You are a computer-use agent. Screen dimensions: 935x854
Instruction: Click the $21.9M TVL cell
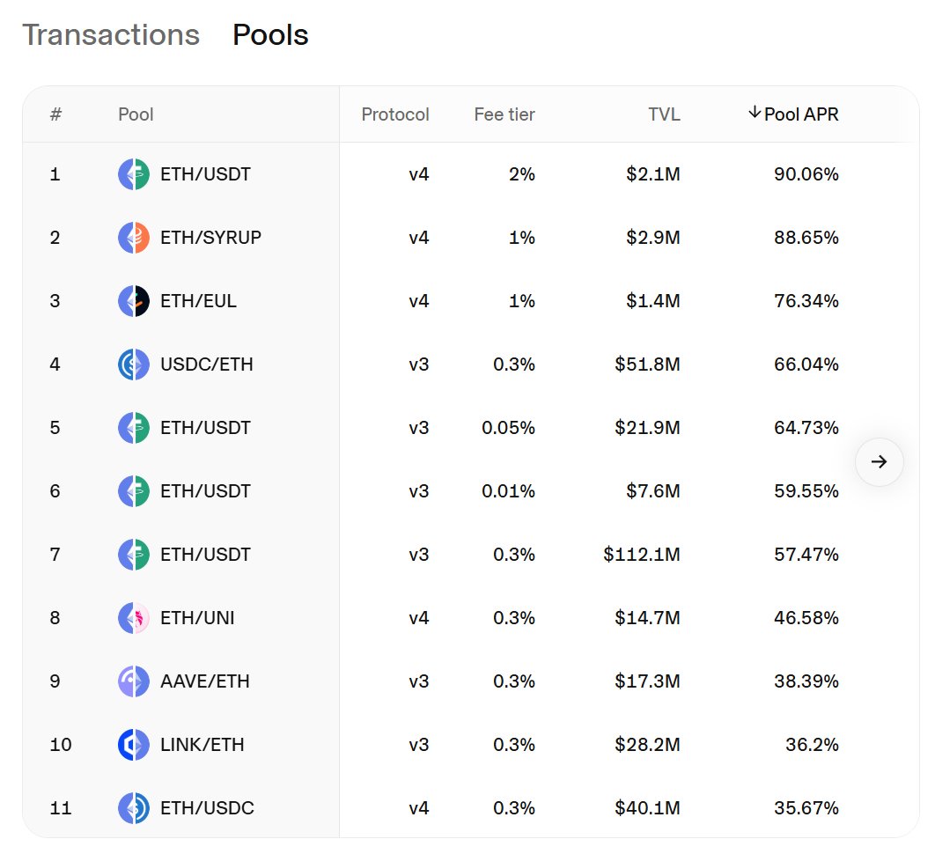click(x=648, y=428)
